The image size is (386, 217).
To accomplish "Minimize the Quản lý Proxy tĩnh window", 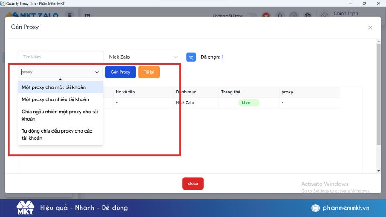I will [350, 3].
